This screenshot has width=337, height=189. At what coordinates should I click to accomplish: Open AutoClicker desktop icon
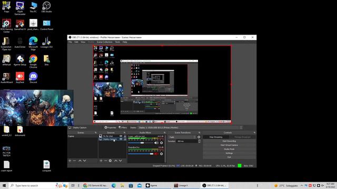click(20, 43)
